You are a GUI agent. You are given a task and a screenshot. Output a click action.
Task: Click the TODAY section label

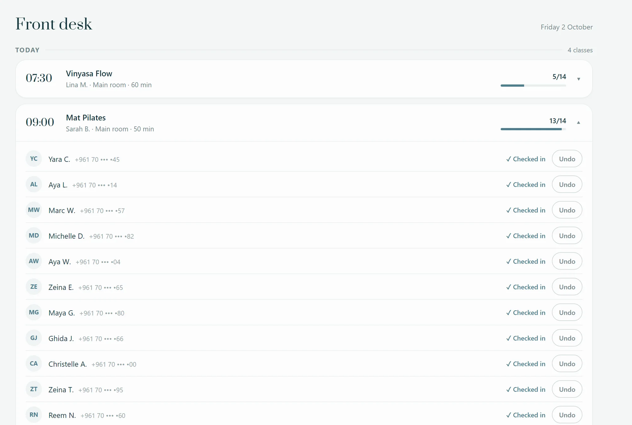[x=27, y=50]
